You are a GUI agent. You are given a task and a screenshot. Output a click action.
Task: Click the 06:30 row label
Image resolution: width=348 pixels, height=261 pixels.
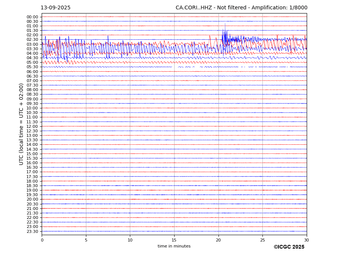click(32, 76)
